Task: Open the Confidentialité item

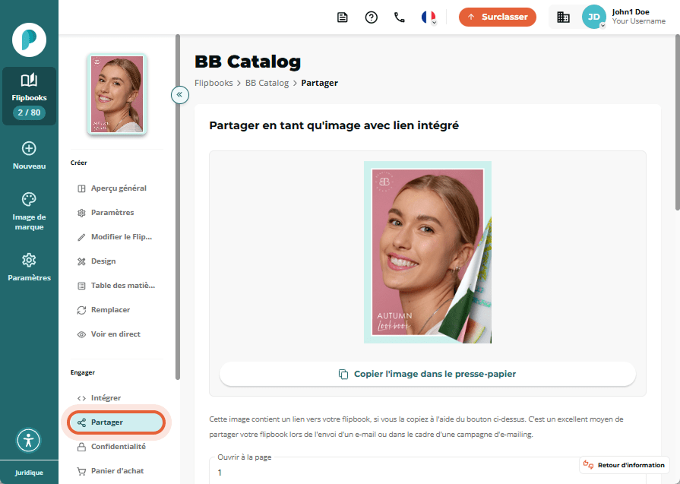Action: [x=116, y=446]
